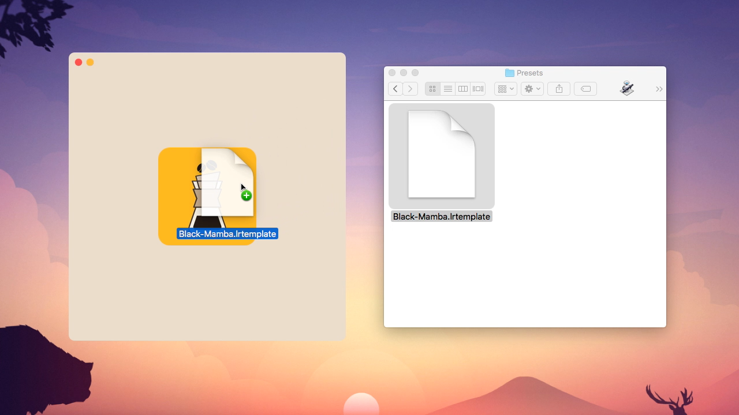Switch Finder to cover flow view
Viewport: 739px width, 415px height.
pyautogui.click(x=478, y=89)
